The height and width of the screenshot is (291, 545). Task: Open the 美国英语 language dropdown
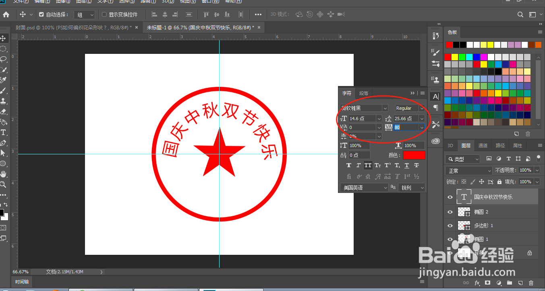coord(364,188)
